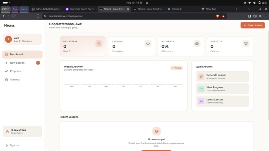
Task: Click the Monday bar in Weekly Activity
Action: 72,84
